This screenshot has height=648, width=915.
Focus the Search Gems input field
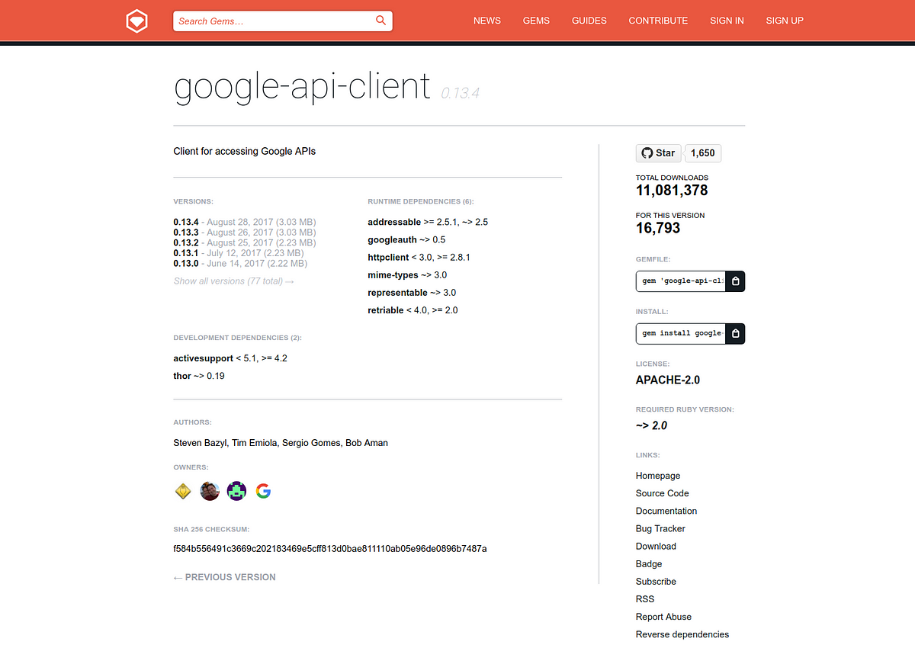[283, 21]
